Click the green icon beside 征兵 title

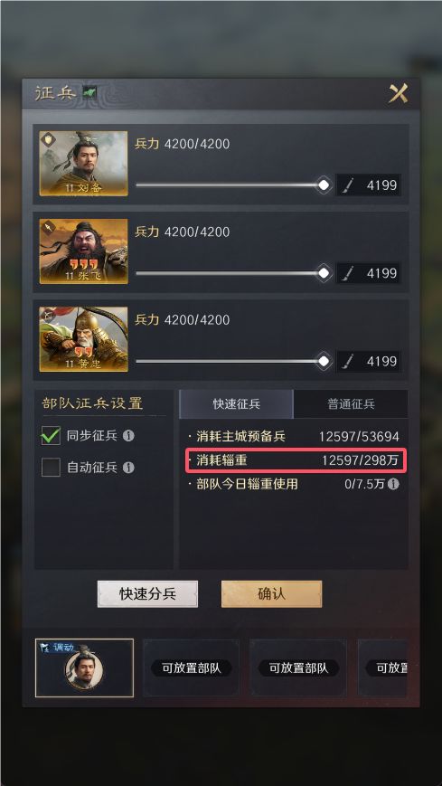pyautogui.click(x=89, y=93)
